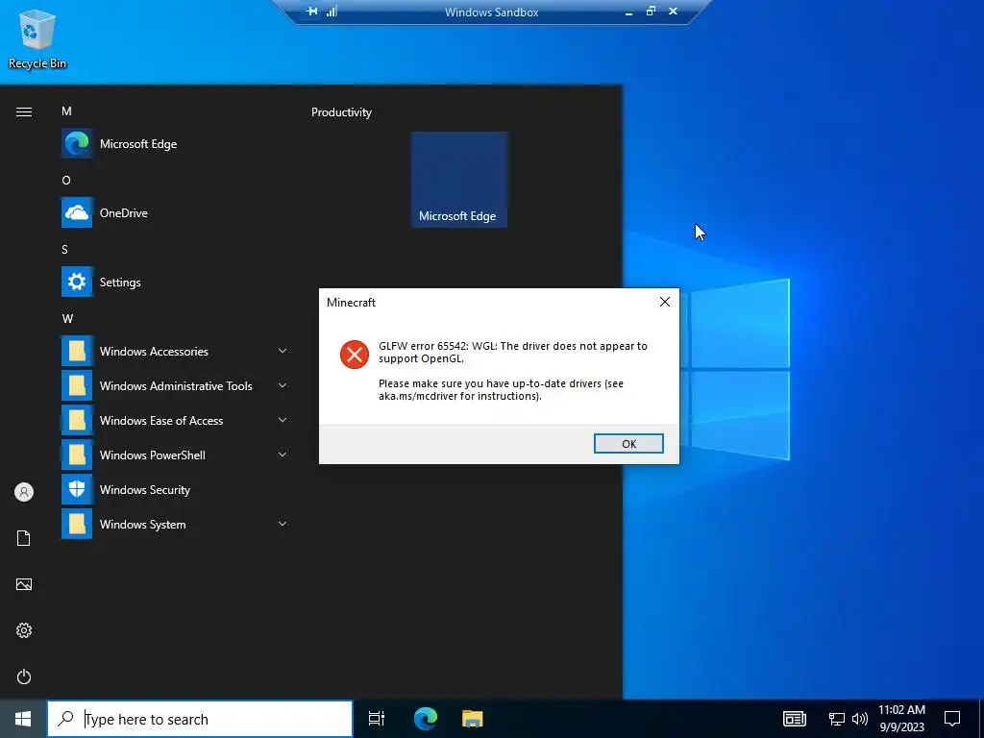Click the network icon in system tray
This screenshot has width=984, height=738.
point(836,719)
